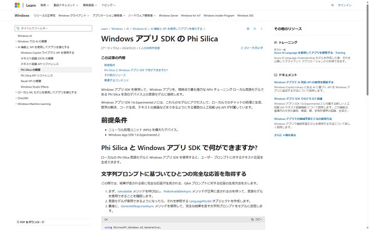Screen dimensions: 369x230
Task: Open the IsAvailable method link
Action: coord(124,191)
